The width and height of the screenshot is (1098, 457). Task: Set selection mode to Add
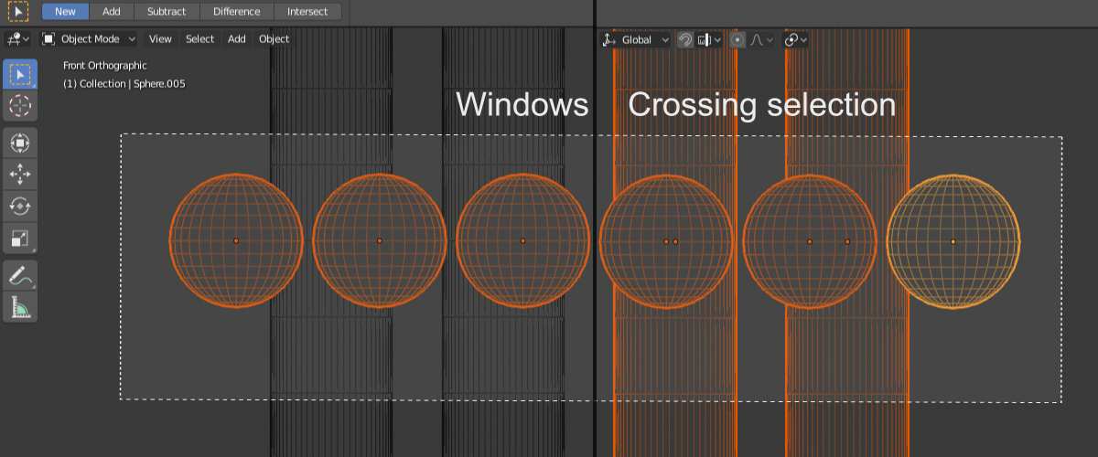coord(112,12)
